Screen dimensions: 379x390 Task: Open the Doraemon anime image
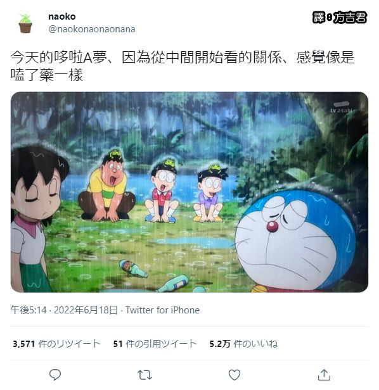[189, 192]
